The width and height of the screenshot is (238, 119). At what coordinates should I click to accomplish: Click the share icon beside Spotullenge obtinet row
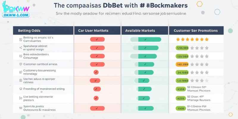point(21,48)
